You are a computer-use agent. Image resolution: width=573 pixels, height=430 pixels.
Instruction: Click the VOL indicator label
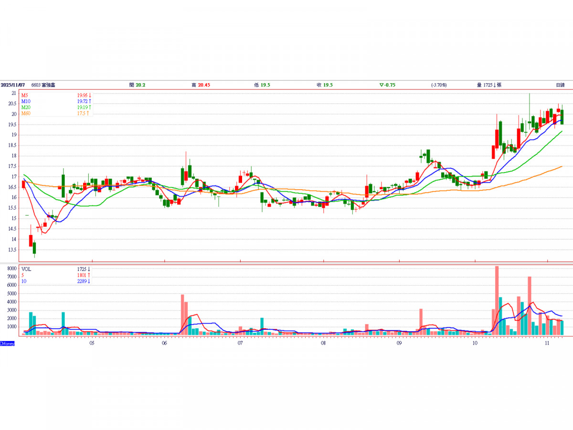(26, 269)
